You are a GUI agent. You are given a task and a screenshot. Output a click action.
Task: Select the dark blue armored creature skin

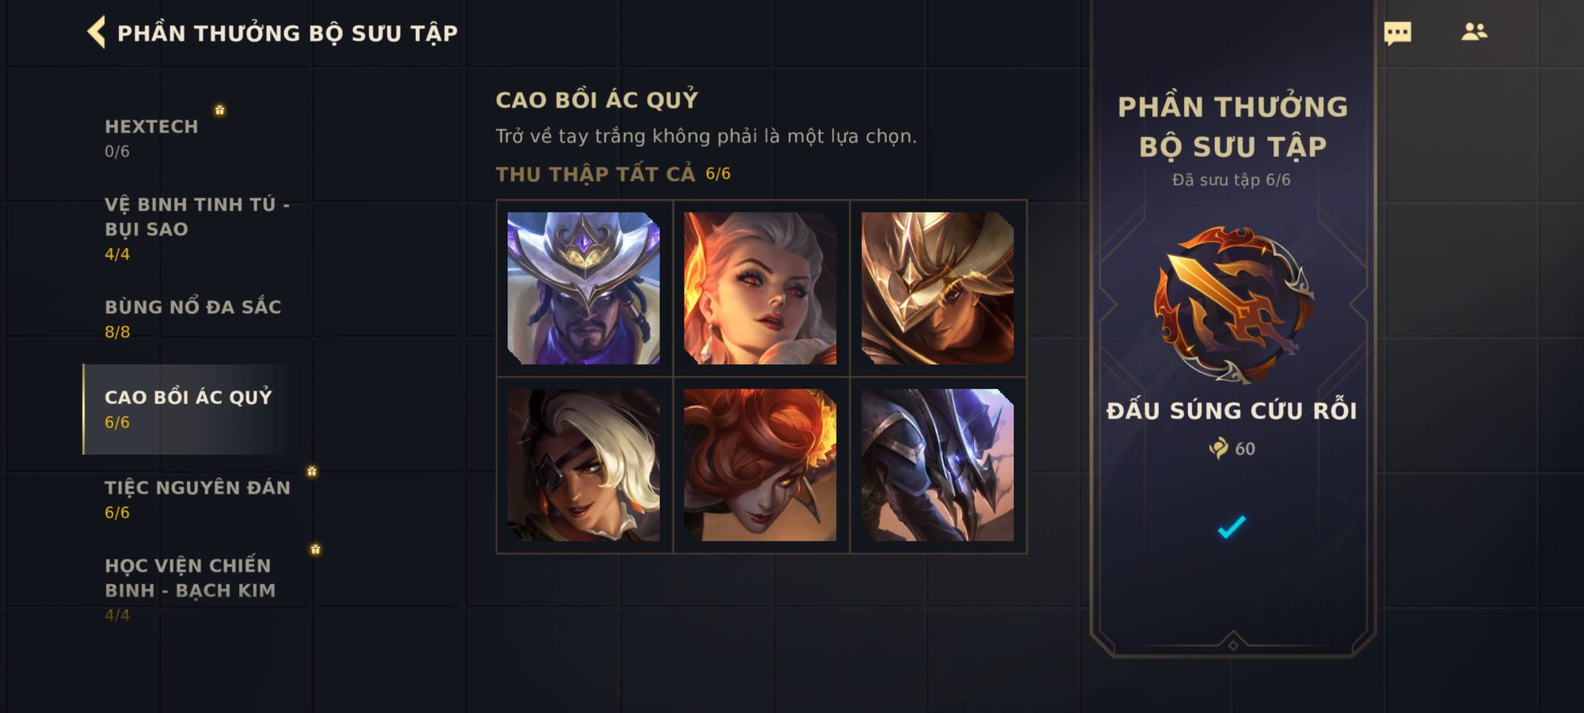pos(937,465)
